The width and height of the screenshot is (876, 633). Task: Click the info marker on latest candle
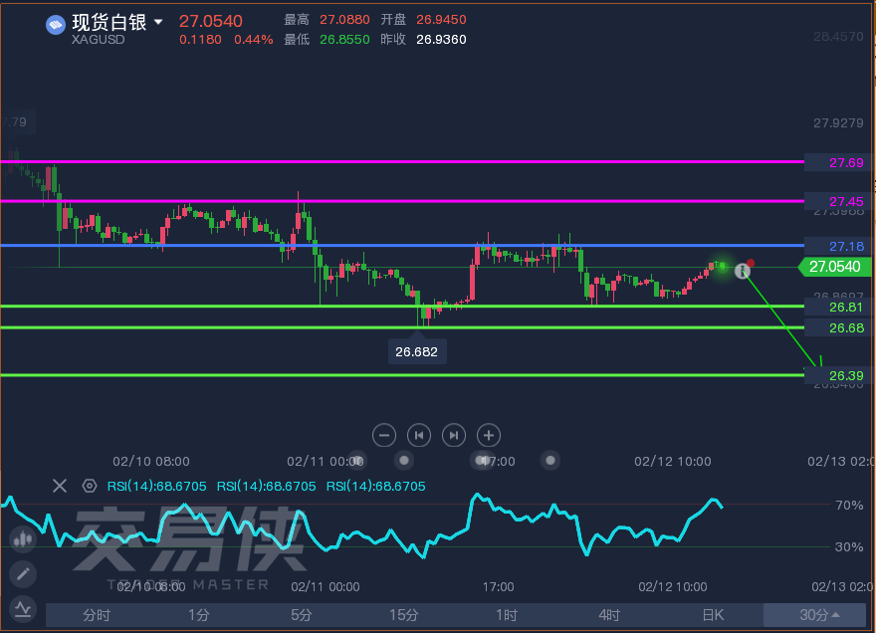tap(742, 270)
